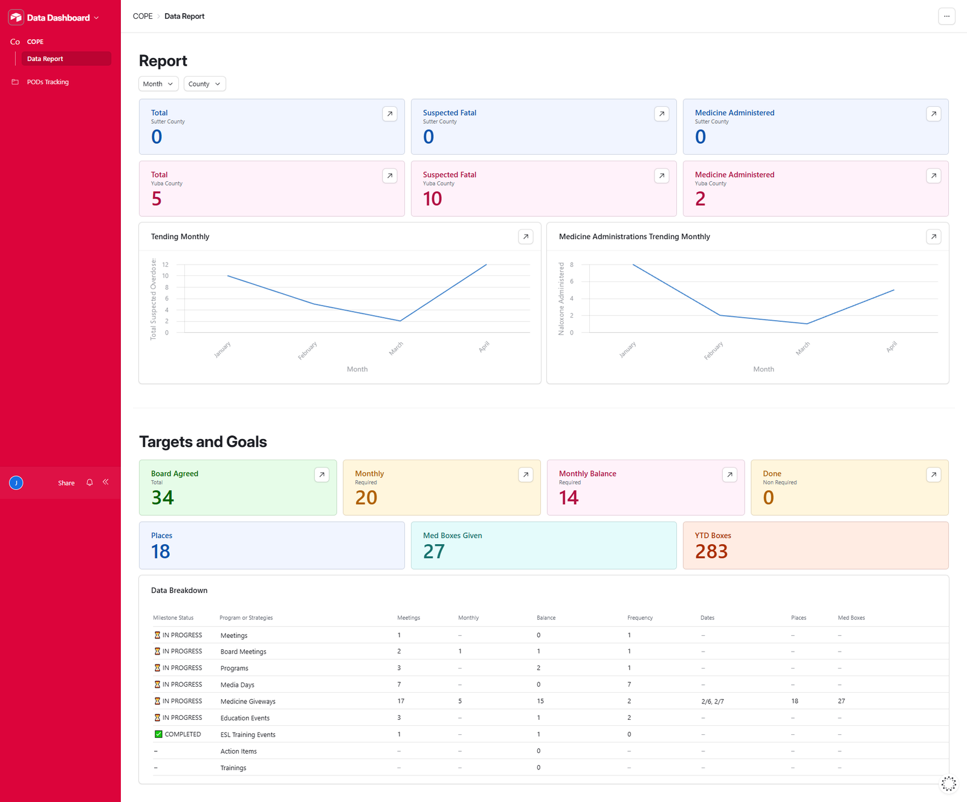Open expand arrow on Suspected Fatal Sutter County card
This screenshot has height=802, width=967.
[662, 114]
